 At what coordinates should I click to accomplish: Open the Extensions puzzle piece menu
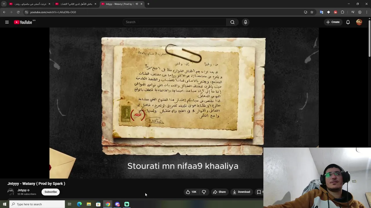tap(342, 12)
